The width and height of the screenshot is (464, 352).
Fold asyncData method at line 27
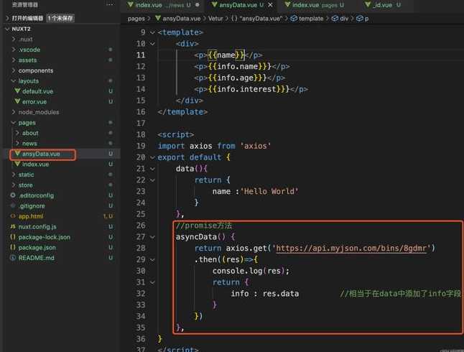coord(152,237)
